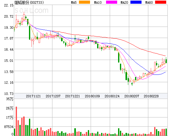The height and width of the screenshot is (136, 185).
Task: Click the 35万 volume axis label
Action: pos(10,99)
